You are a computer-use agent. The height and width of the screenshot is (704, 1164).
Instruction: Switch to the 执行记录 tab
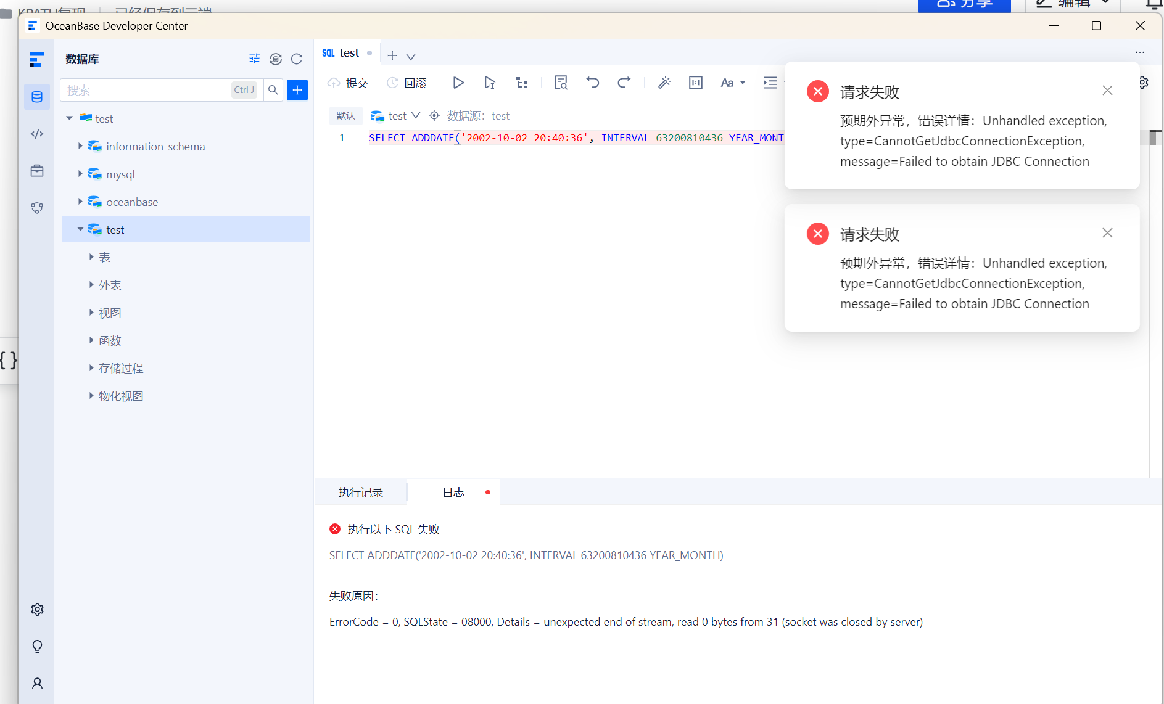pyautogui.click(x=361, y=492)
